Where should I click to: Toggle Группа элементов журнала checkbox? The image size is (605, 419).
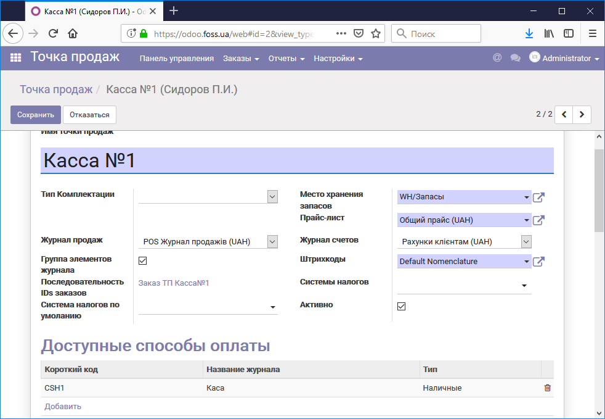[x=143, y=260]
